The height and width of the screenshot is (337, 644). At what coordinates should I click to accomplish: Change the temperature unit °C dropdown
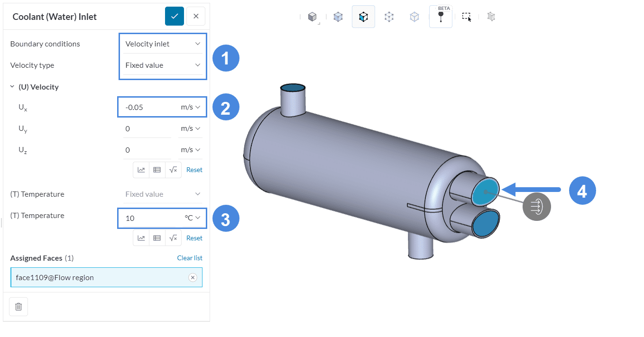tap(193, 218)
